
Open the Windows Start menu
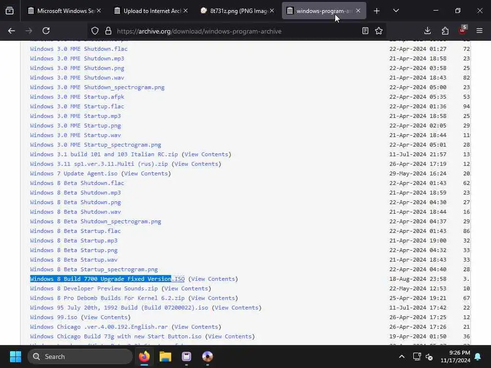click(15, 356)
